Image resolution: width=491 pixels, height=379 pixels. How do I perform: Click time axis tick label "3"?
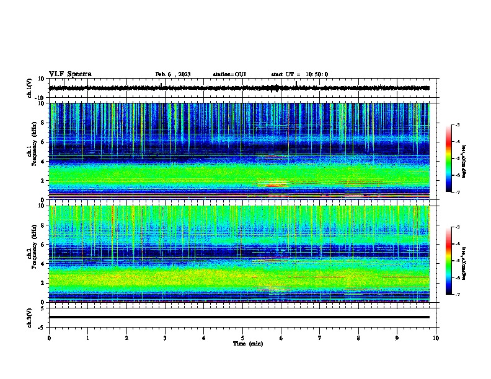[165, 338]
